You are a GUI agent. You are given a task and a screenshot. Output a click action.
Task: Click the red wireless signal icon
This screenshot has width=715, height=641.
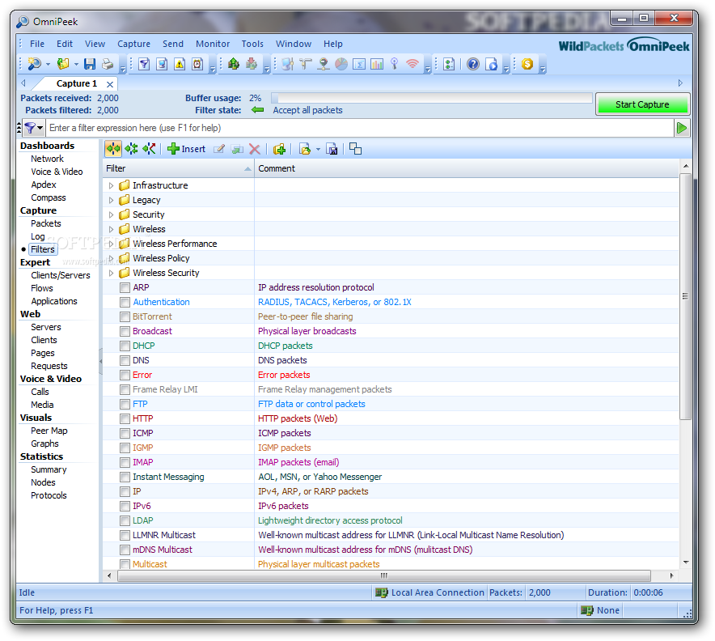coord(412,64)
